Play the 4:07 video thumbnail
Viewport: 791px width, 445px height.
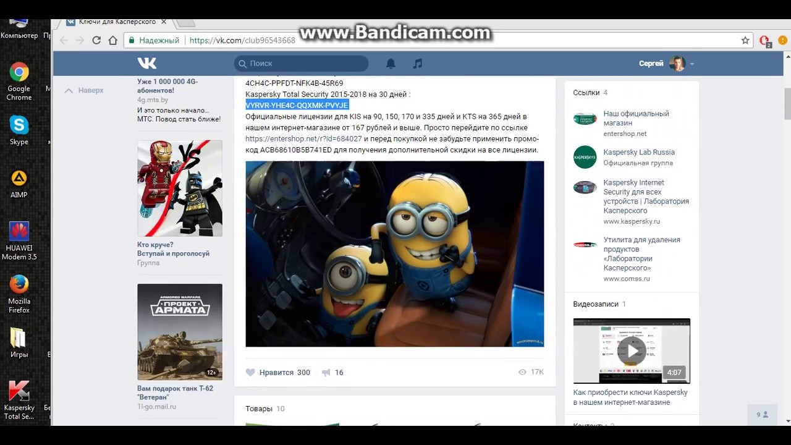click(632, 351)
